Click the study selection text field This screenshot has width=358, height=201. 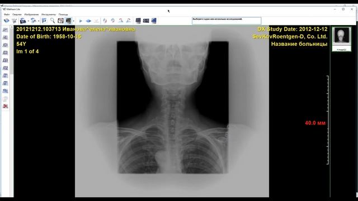point(227,21)
